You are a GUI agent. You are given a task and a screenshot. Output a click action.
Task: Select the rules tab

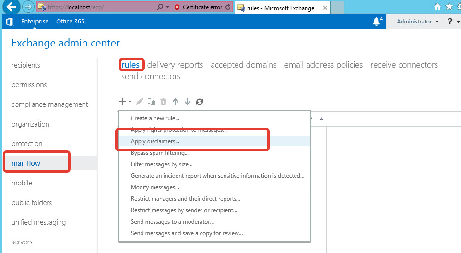130,65
